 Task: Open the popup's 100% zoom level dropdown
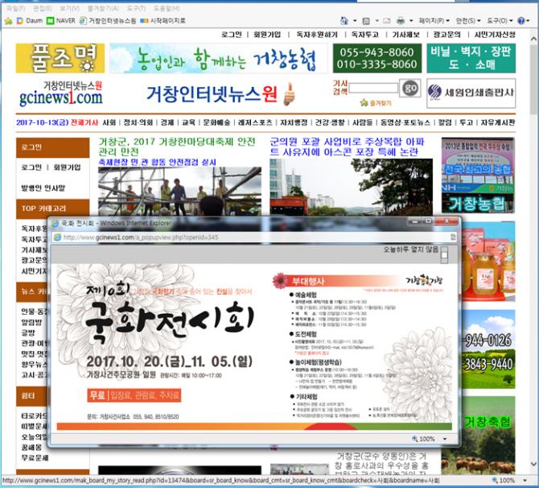[x=430, y=439]
